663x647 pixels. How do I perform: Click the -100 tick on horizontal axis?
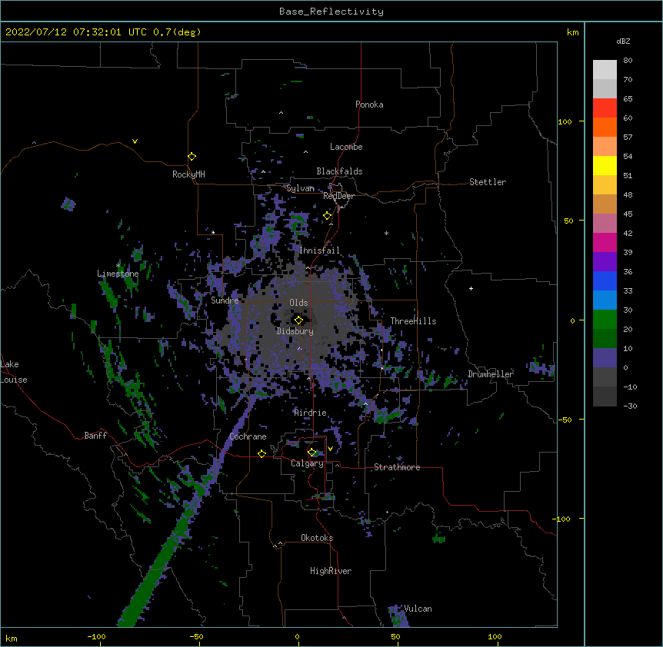tap(96, 636)
